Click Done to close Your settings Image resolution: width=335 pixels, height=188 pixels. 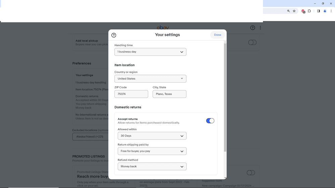click(x=218, y=35)
